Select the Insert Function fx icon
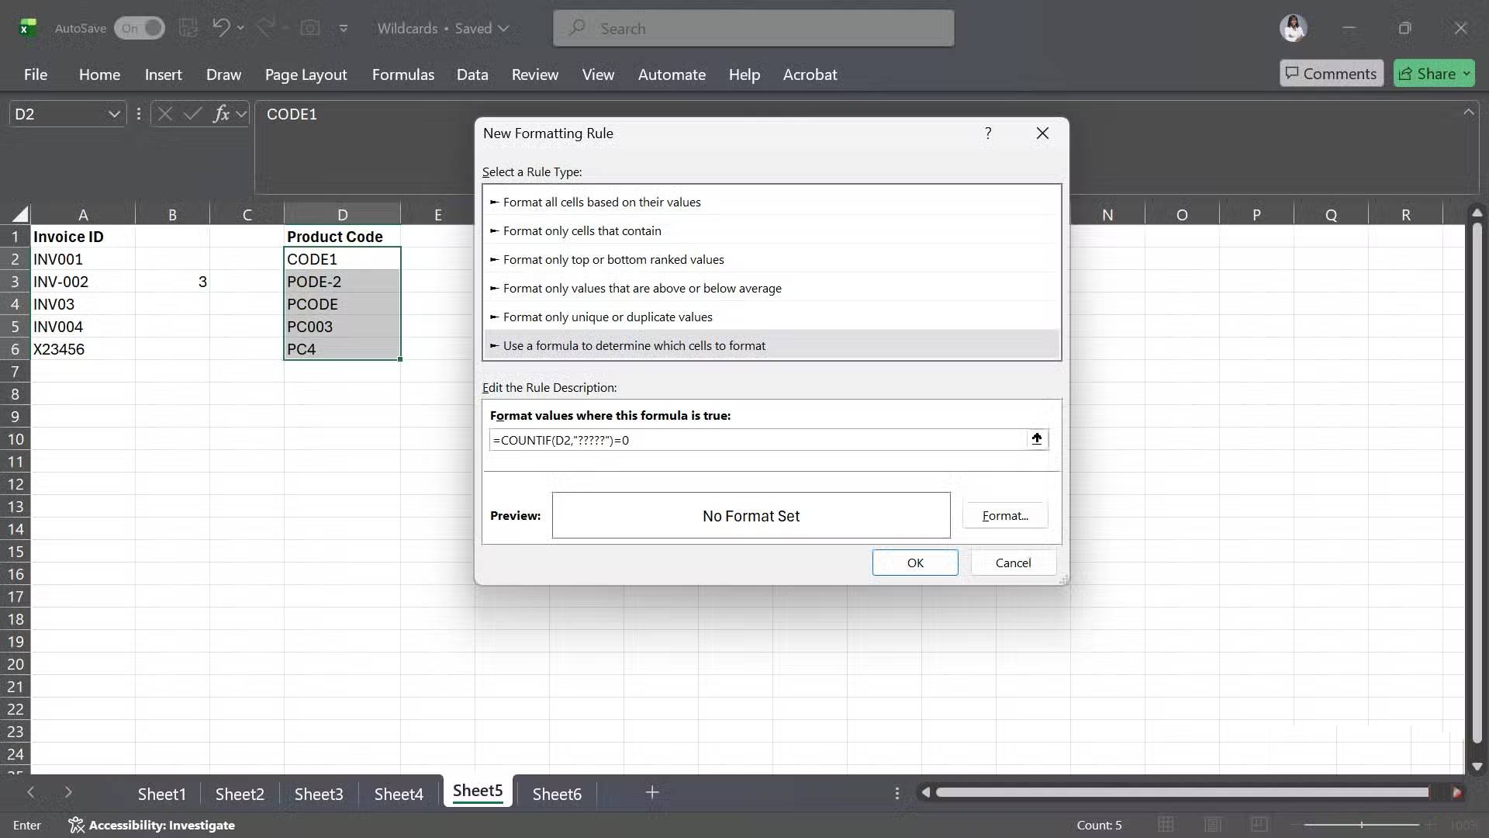The height and width of the screenshot is (838, 1489). (x=223, y=114)
